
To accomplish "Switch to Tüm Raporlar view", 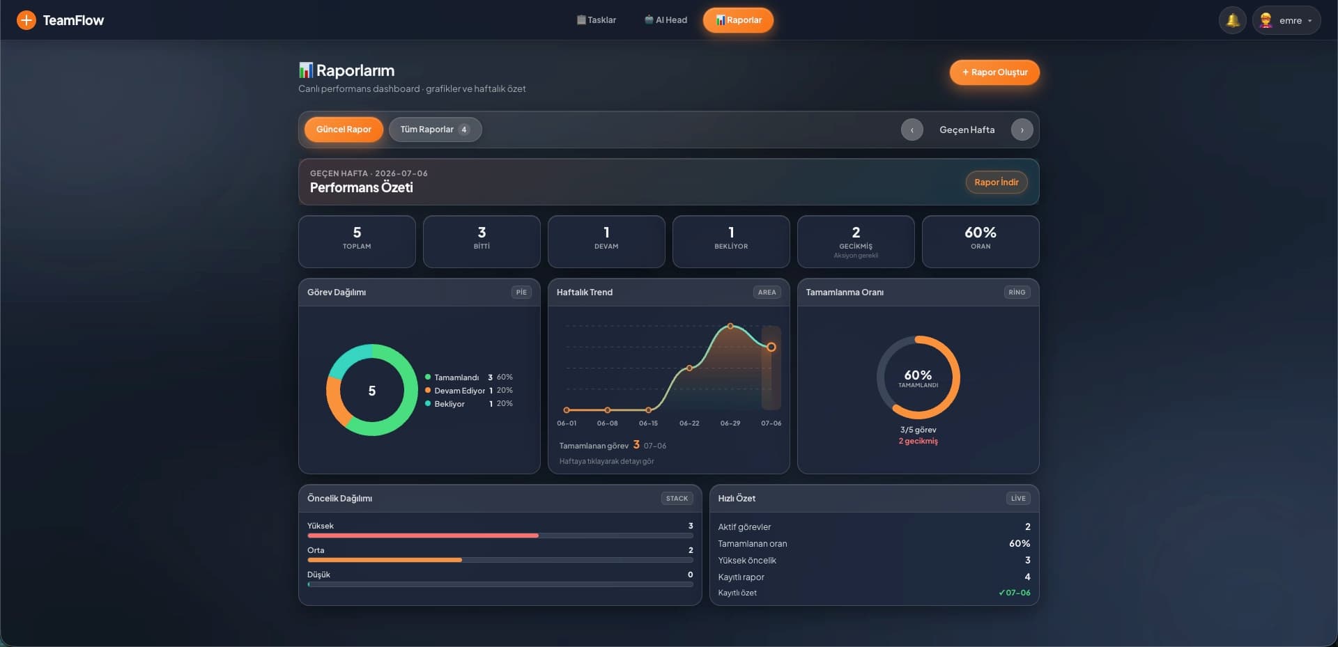I will (435, 130).
